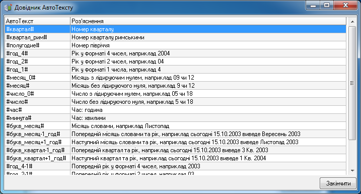Image resolution: width=361 pixels, height=194 pixels.
Task: Click the app icon in title bar
Action: coord(8,8)
